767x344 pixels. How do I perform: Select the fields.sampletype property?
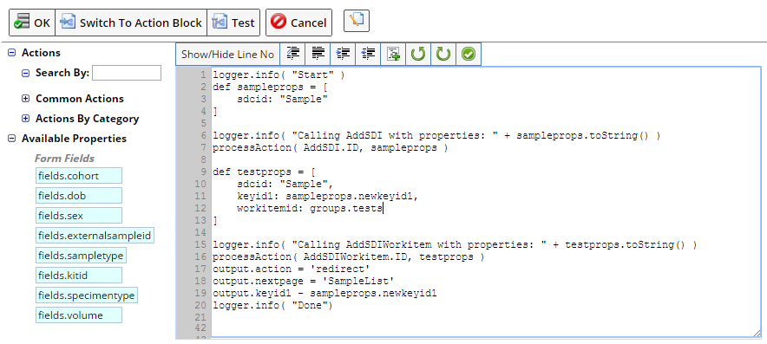(82, 256)
